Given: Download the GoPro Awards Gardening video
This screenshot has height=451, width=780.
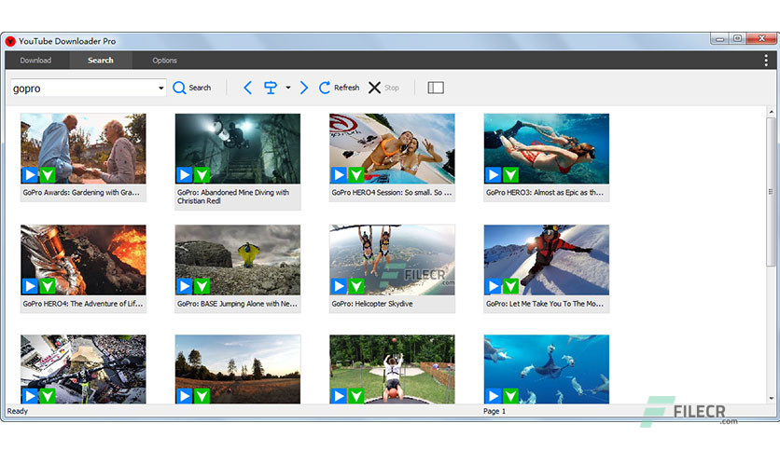Looking at the screenshot, I should coord(48,175).
